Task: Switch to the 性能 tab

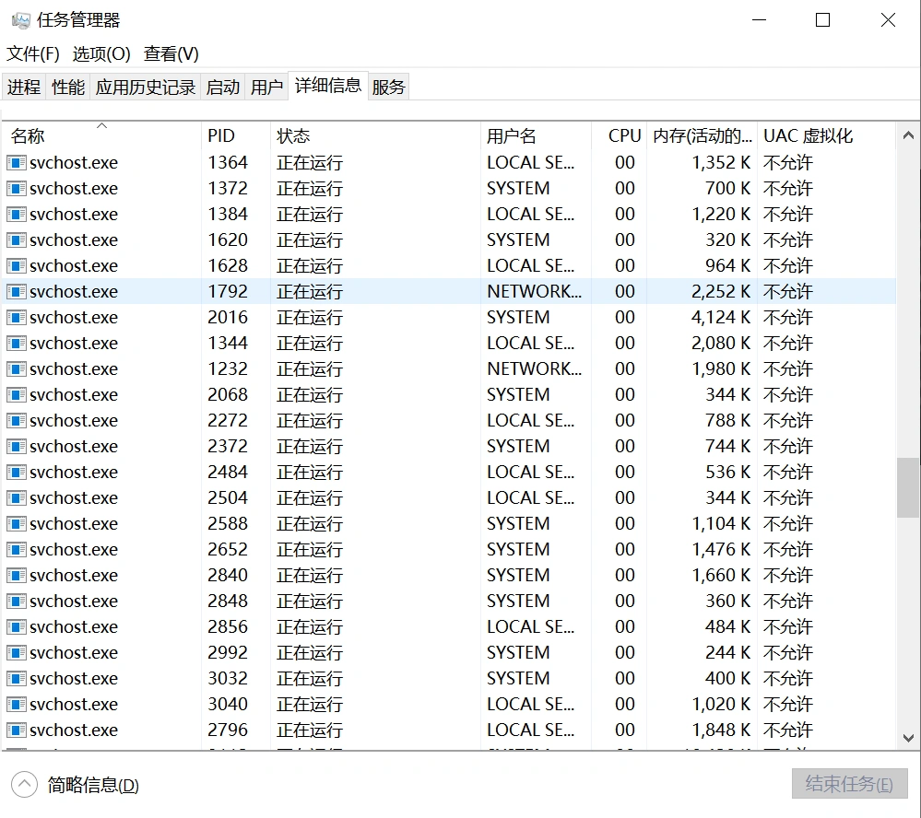Action: click(68, 87)
